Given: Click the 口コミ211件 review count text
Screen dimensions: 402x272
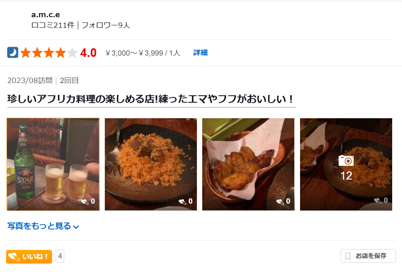Looking at the screenshot, I should 53,25.
